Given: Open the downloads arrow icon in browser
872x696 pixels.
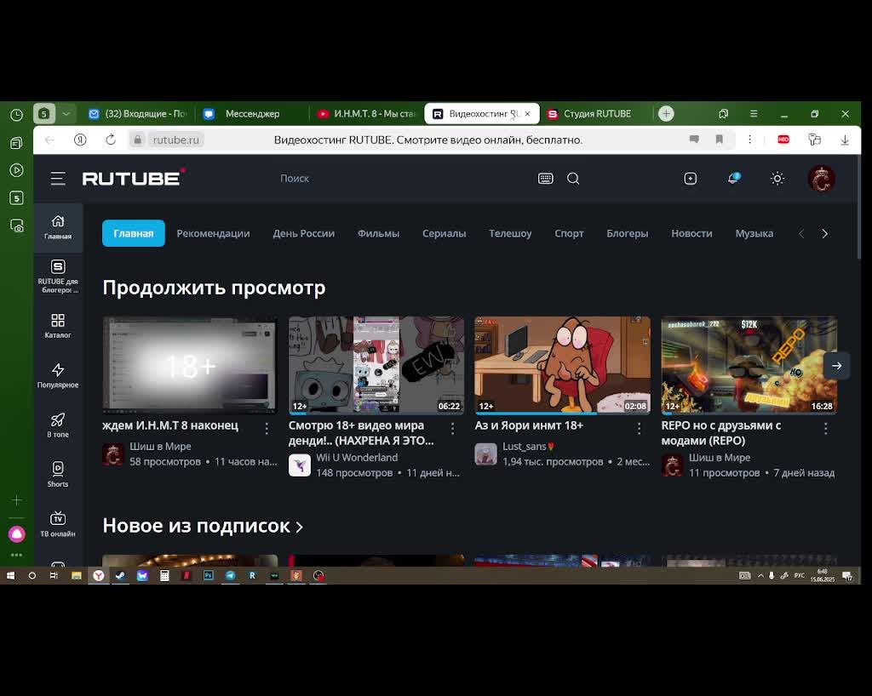Looking at the screenshot, I should click(845, 140).
